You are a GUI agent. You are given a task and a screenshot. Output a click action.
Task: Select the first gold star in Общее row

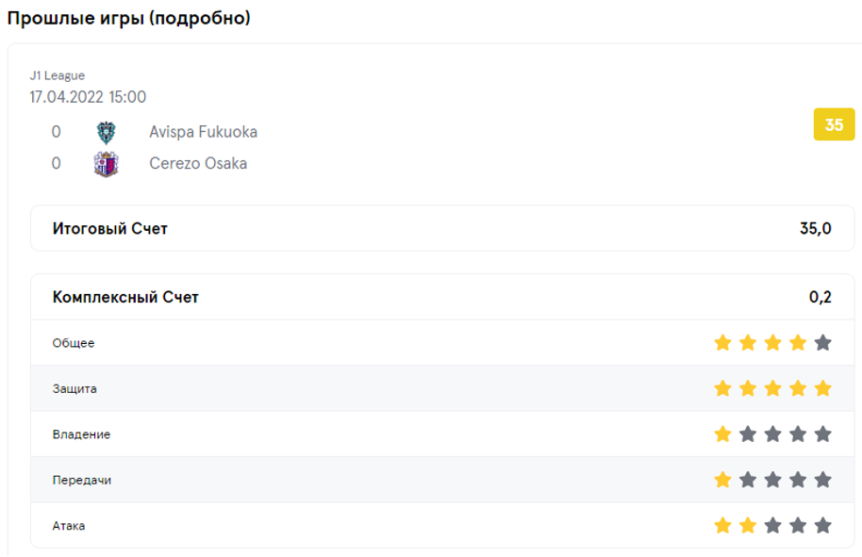722,343
